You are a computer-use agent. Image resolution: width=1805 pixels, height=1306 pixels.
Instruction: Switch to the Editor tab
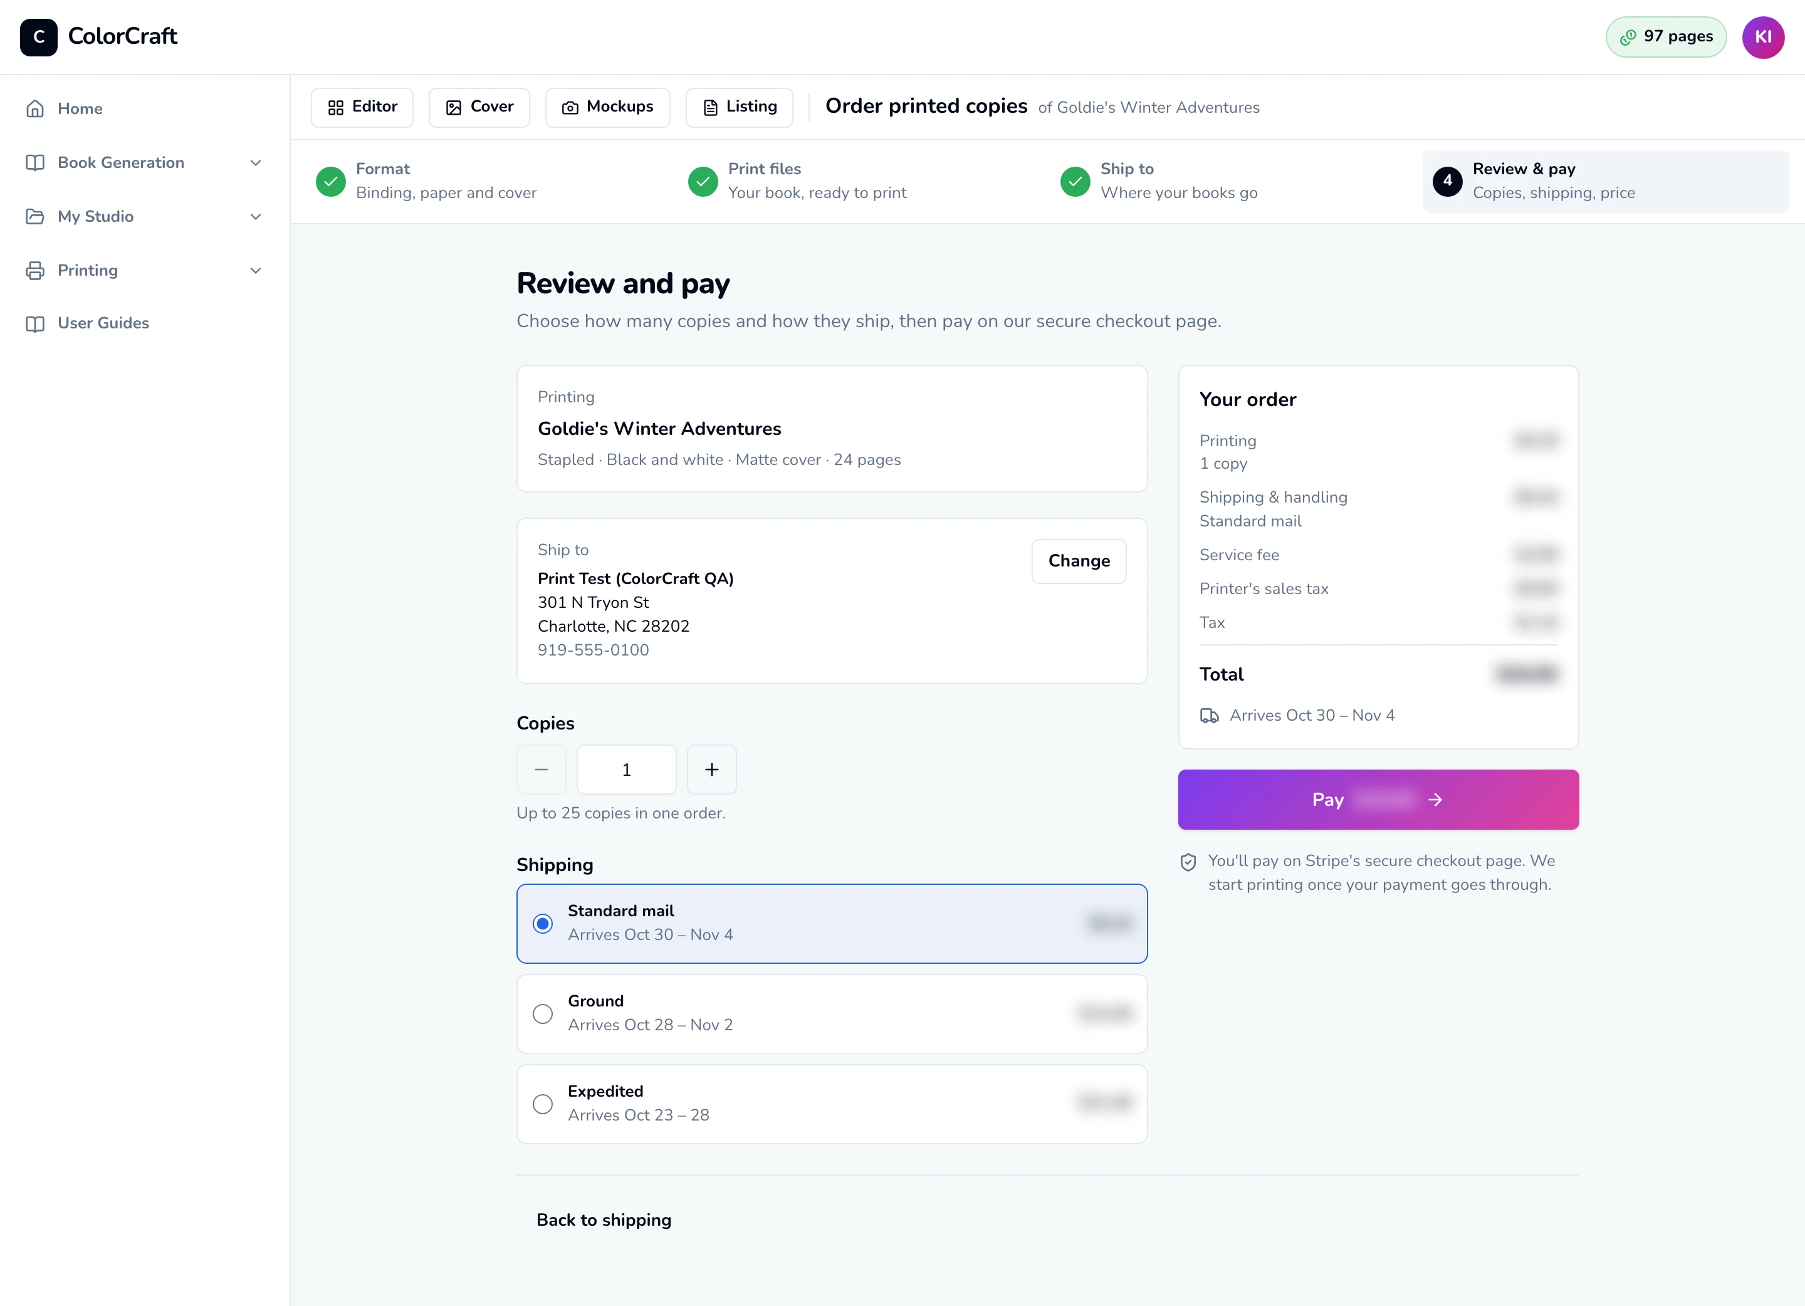pyautogui.click(x=362, y=107)
